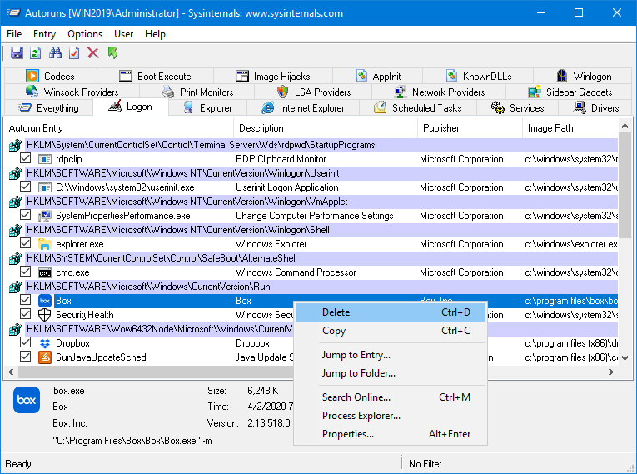This screenshot has height=474, width=637.
Task: Open the Help menu
Action: point(155,34)
